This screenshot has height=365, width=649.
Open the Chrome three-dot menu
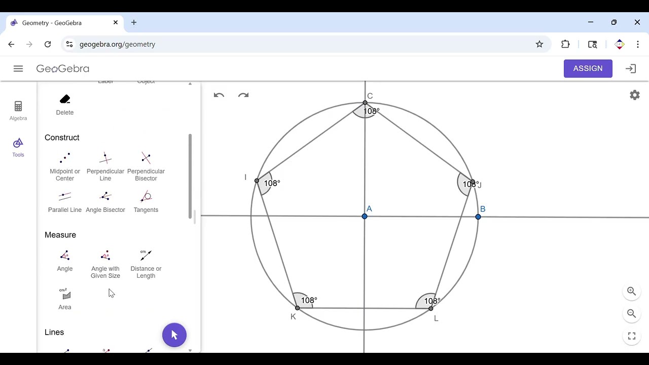point(638,44)
